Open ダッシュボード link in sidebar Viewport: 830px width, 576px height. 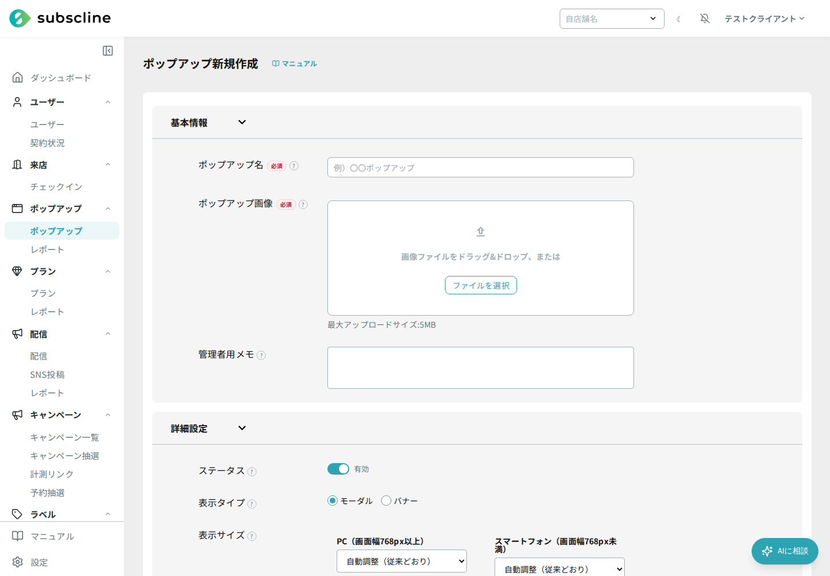click(x=61, y=78)
